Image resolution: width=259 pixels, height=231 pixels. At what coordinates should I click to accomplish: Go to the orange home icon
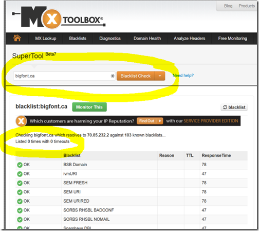pos(17,38)
